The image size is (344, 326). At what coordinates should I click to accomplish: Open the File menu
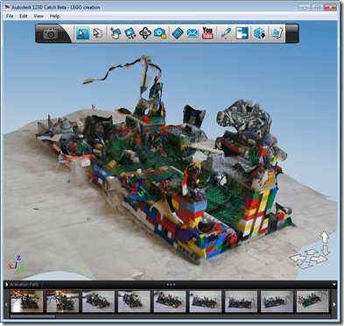coord(10,16)
